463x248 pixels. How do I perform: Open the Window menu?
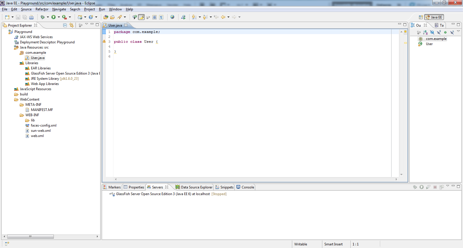coord(115,9)
